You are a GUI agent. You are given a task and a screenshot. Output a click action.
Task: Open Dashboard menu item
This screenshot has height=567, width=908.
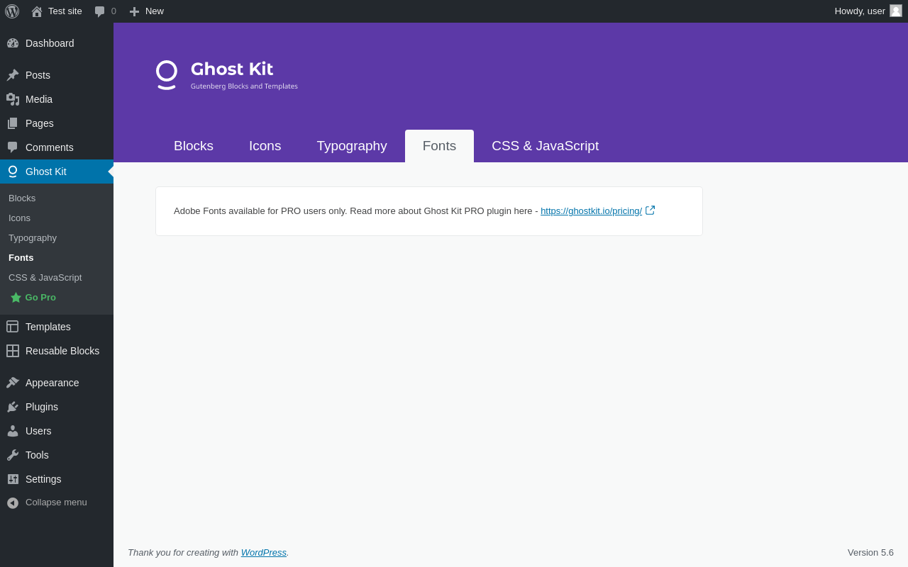click(57, 43)
